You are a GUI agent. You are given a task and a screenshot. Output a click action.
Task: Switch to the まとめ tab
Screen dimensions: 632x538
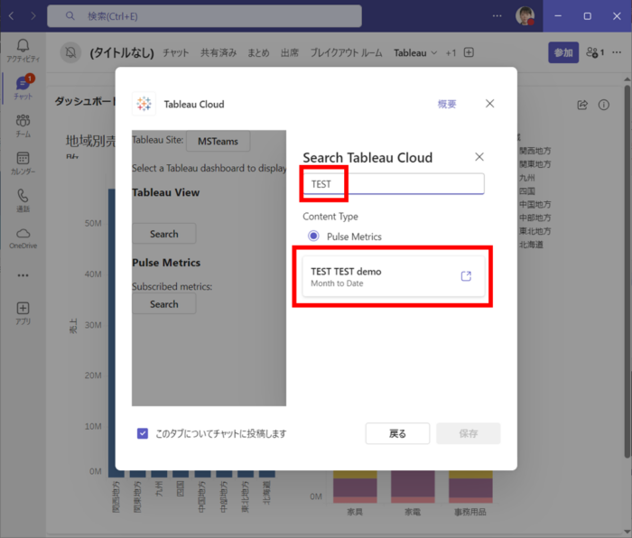(258, 52)
